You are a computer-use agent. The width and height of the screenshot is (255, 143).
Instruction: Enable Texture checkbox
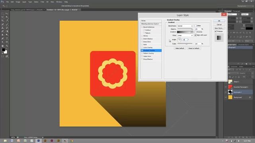point(144,33)
